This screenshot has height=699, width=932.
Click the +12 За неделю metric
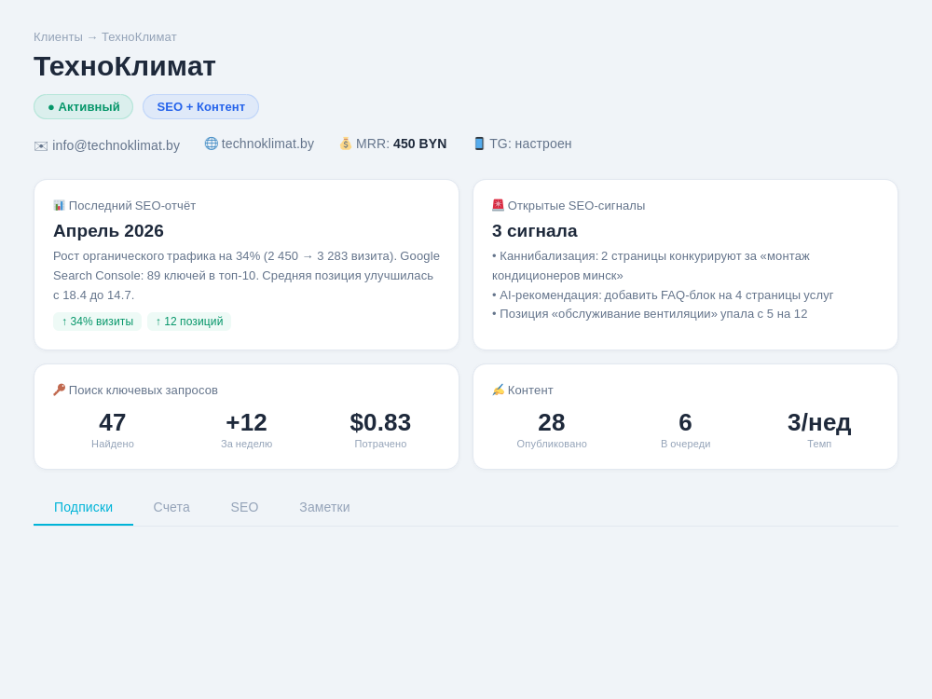pos(247,430)
